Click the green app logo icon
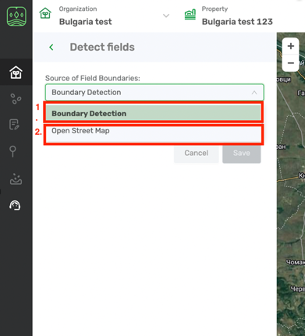This screenshot has width=305, height=336. 16,16
